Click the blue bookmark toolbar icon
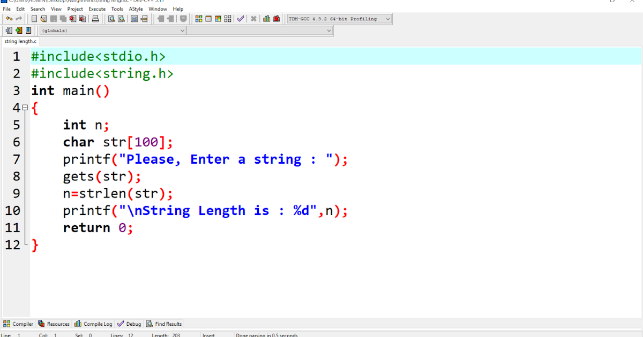 28,30
